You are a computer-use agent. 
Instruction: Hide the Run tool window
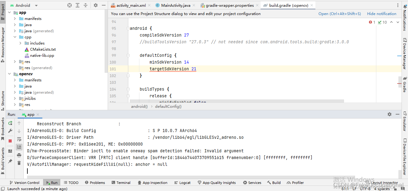[397, 114]
